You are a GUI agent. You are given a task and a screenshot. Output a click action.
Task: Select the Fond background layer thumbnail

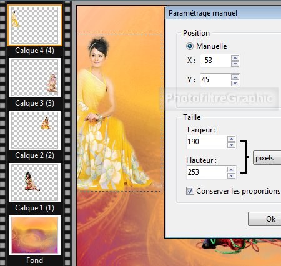coord(35,235)
